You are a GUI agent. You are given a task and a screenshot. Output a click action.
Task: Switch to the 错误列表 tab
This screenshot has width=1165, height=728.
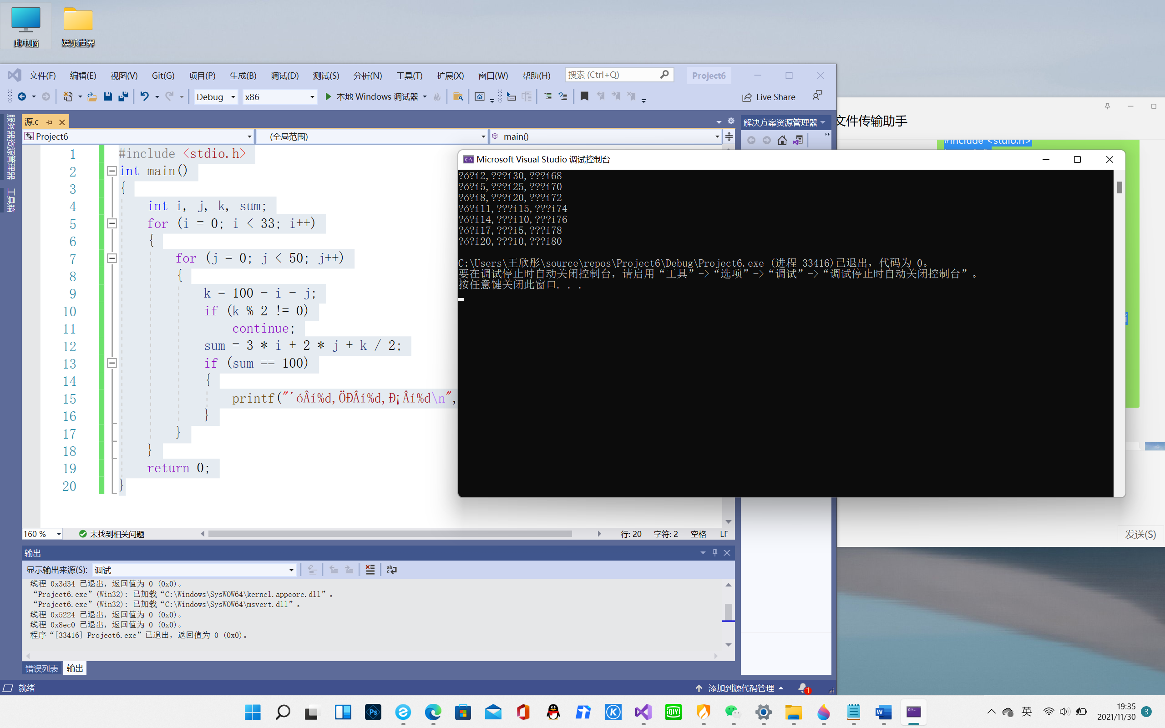coord(42,668)
